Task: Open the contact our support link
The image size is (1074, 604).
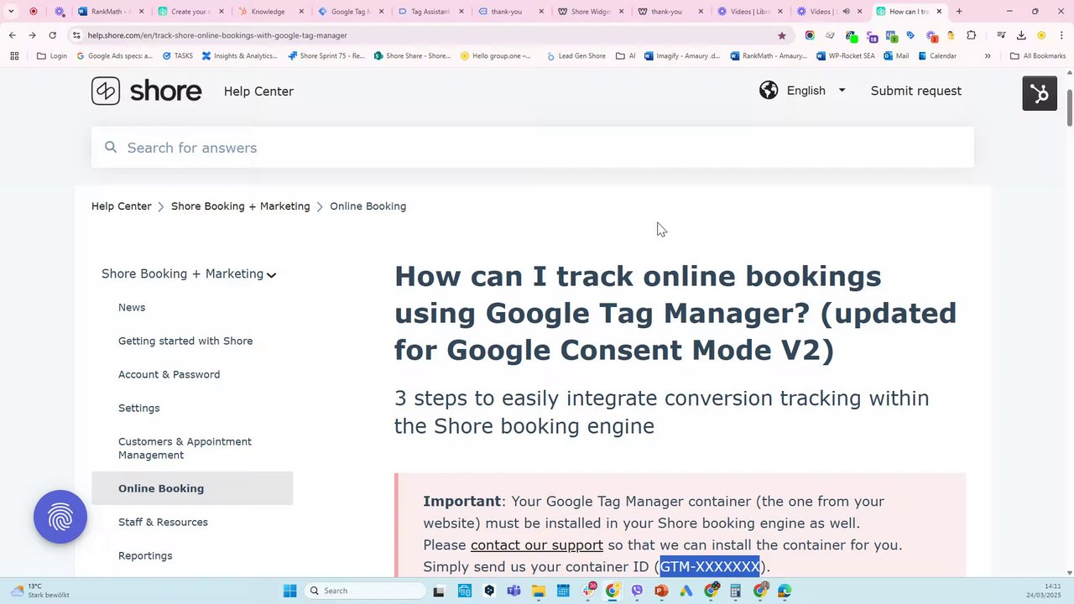Action: point(537,545)
